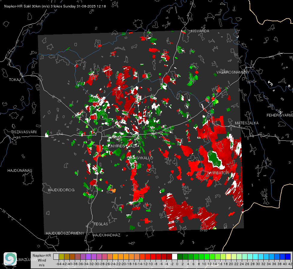Click the TOKAJ city label
Viewport: 293px width, 269px height.
[15, 80]
